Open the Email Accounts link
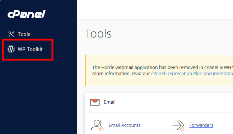This screenshot has height=134, width=233. point(125,125)
